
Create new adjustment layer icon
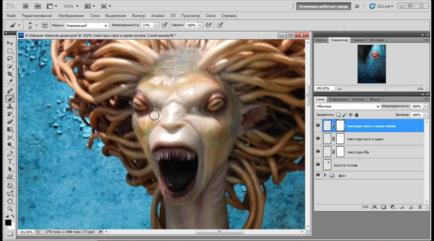393,207
